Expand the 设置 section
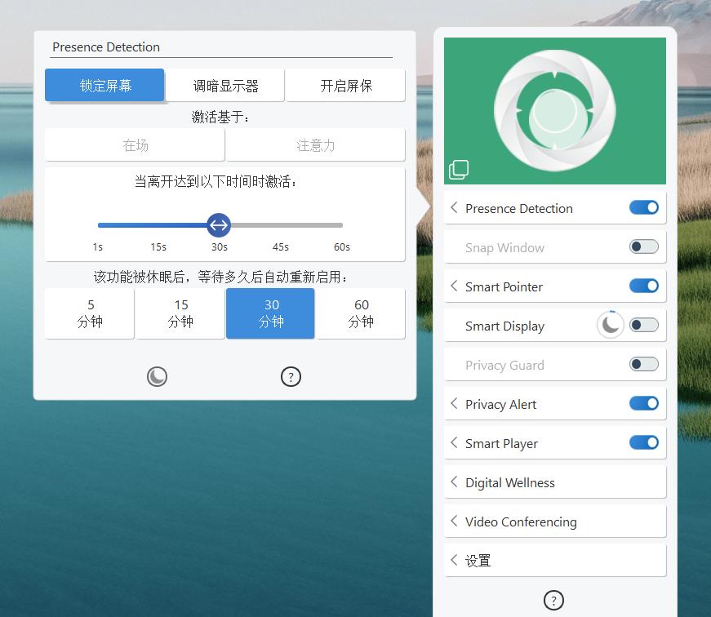Screen dimensions: 711x617 click(x=454, y=560)
